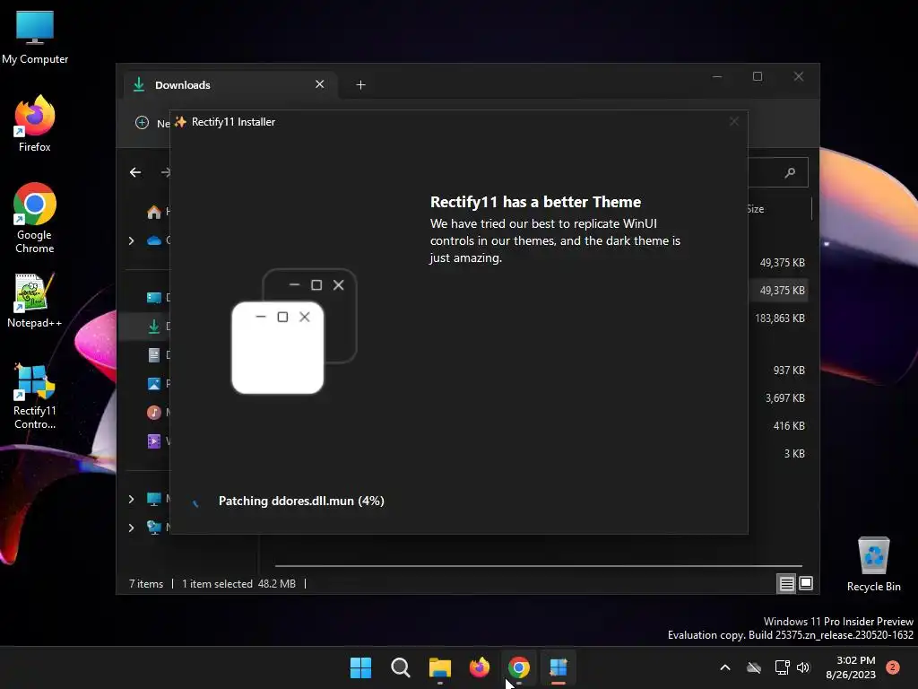The image size is (918, 689).
Task: Open Rectify11 Control Center desktop shortcut
Action: [35, 396]
